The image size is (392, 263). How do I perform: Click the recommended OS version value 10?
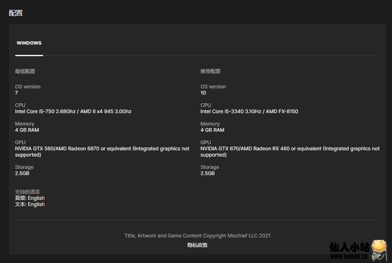tap(203, 93)
